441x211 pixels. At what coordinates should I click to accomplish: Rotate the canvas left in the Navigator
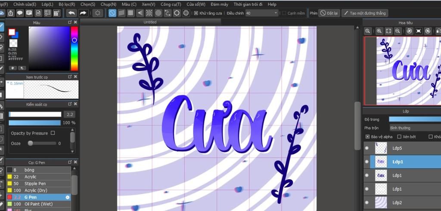click(410, 31)
